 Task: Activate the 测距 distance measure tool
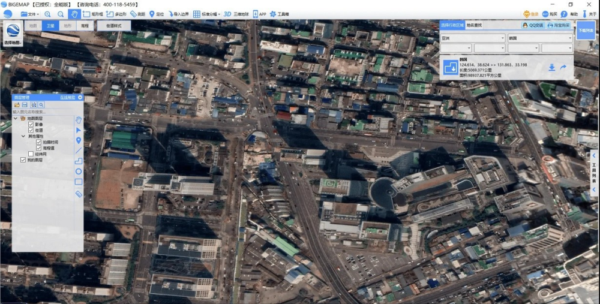[138, 14]
